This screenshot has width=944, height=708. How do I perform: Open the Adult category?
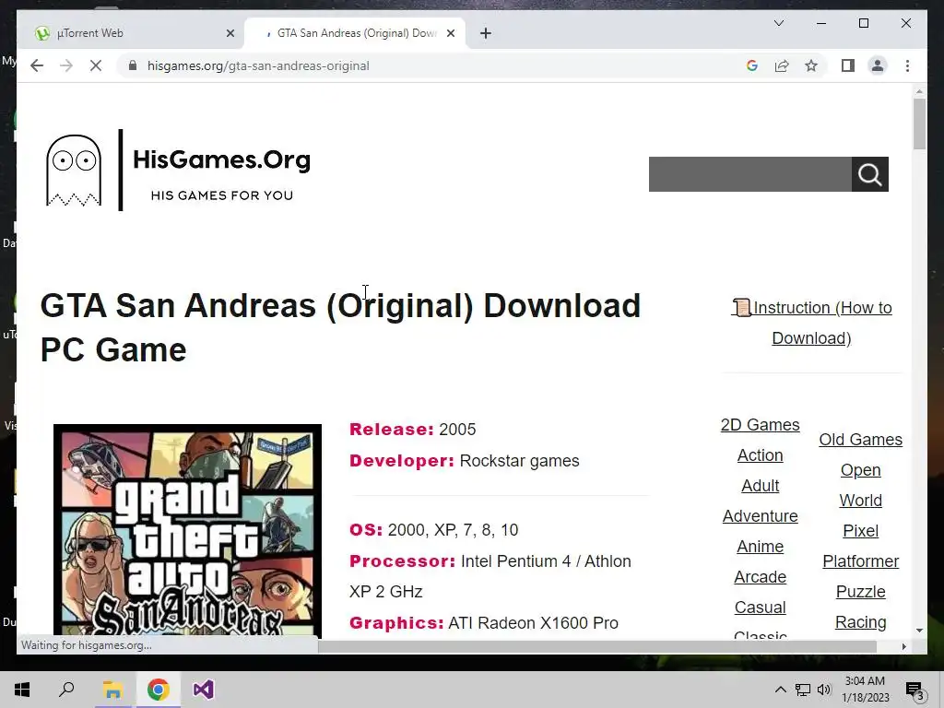pyautogui.click(x=761, y=486)
